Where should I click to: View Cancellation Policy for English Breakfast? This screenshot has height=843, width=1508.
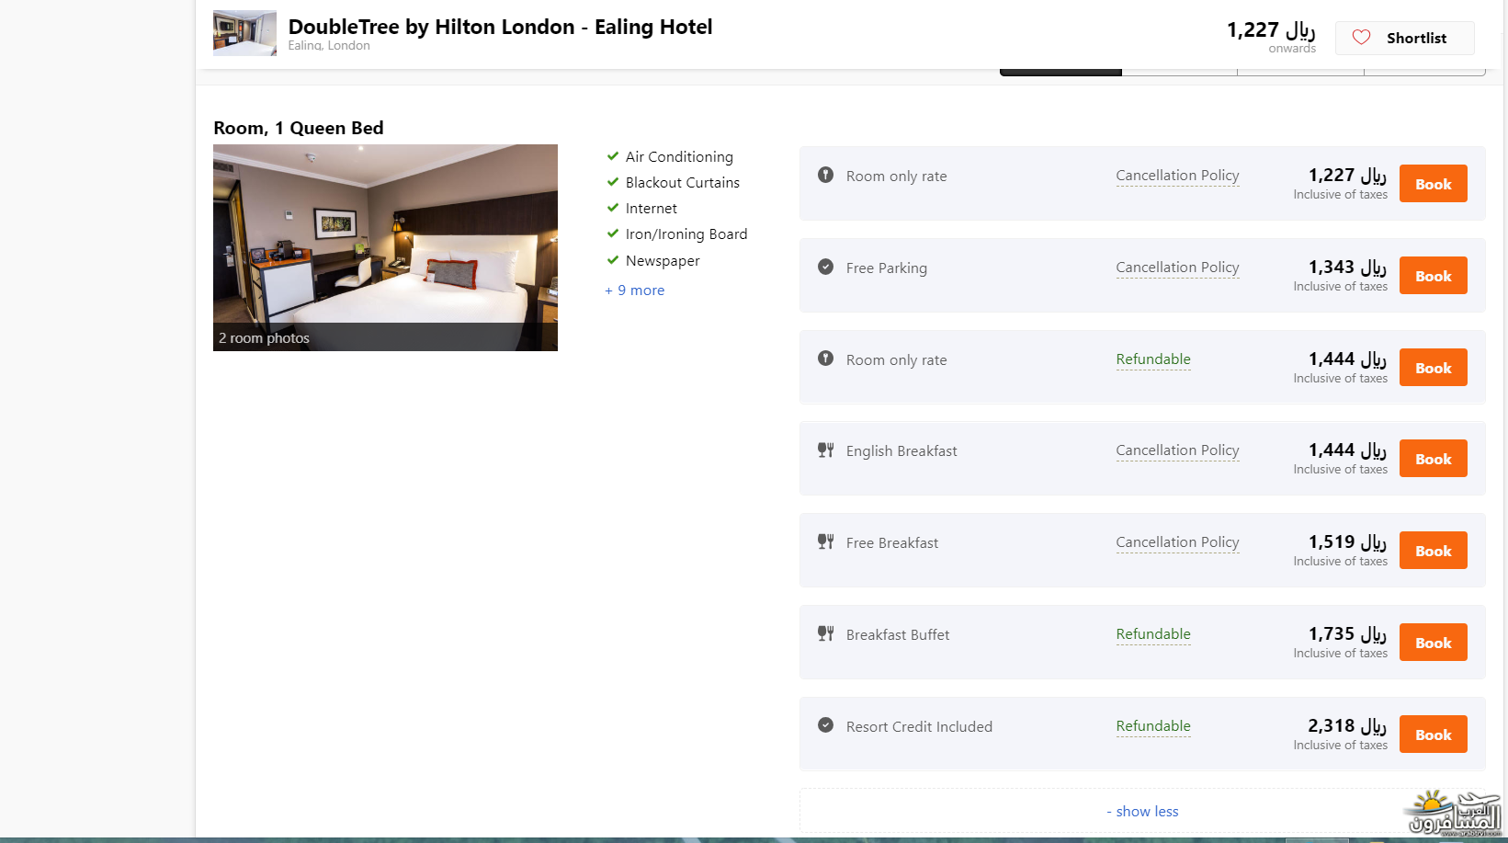click(x=1177, y=450)
